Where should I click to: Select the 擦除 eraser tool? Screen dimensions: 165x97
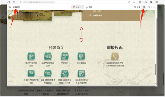click(x=89, y=7)
